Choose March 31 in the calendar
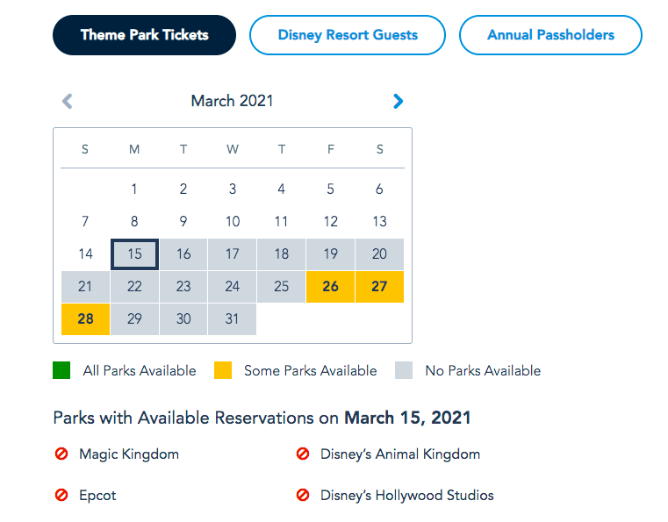The height and width of the screenshot is (522, 668). coord(233,319)
